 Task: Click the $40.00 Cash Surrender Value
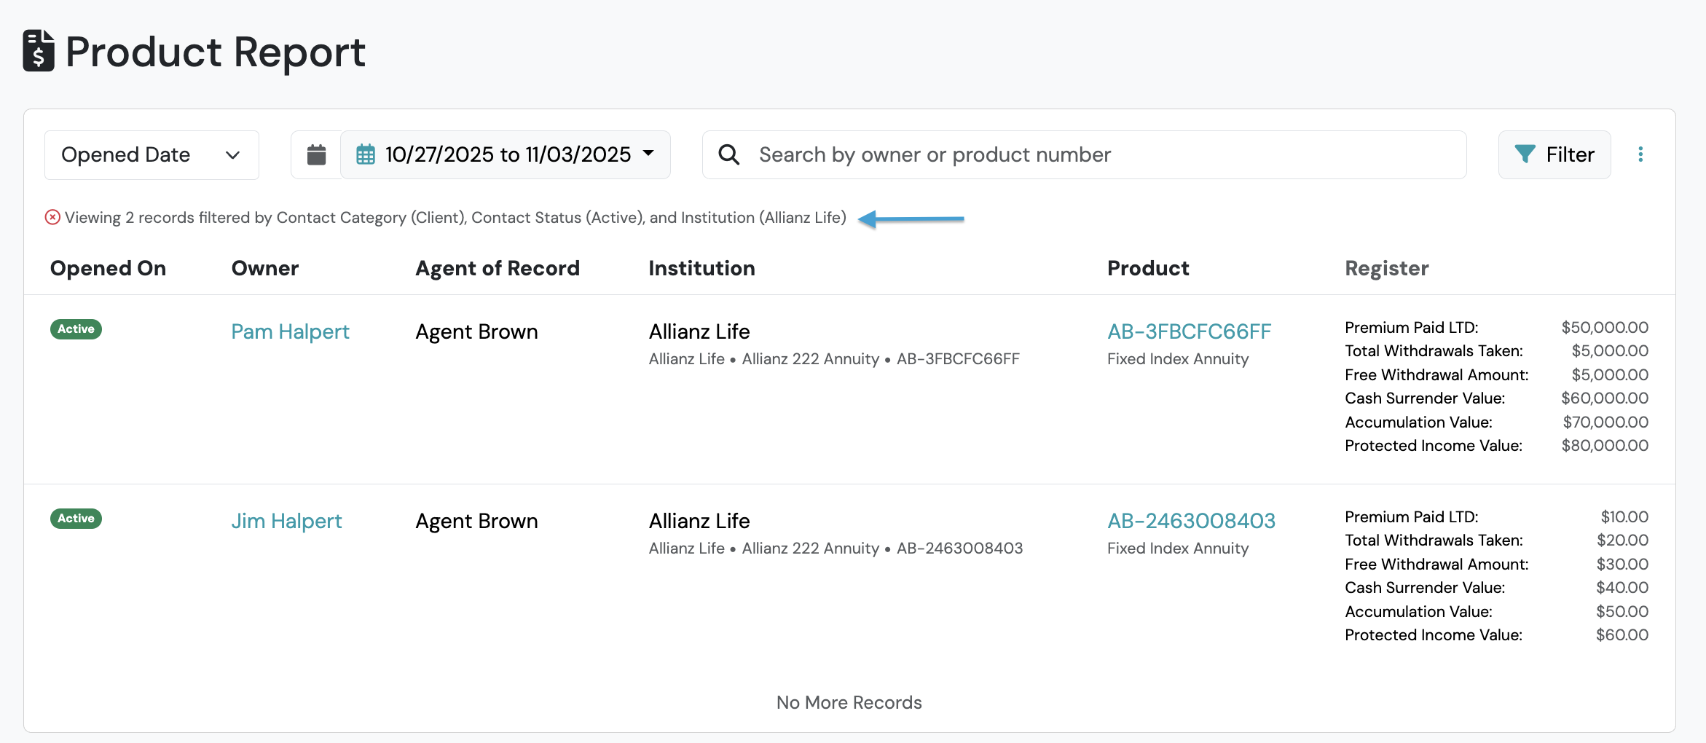coord(1622,587)
